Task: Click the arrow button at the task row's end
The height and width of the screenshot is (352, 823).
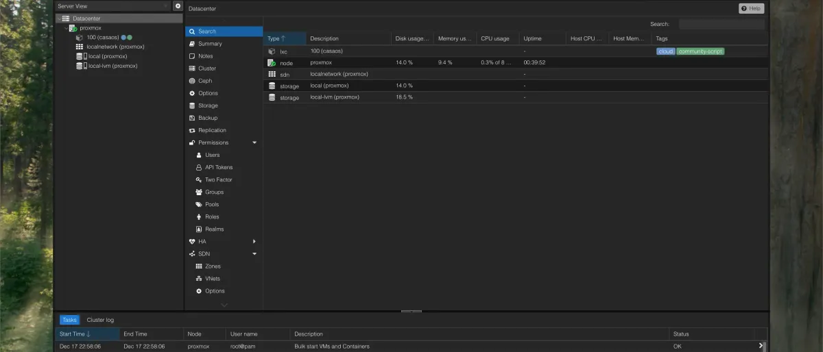Action: pyautogui.click(x=761, y=347)
